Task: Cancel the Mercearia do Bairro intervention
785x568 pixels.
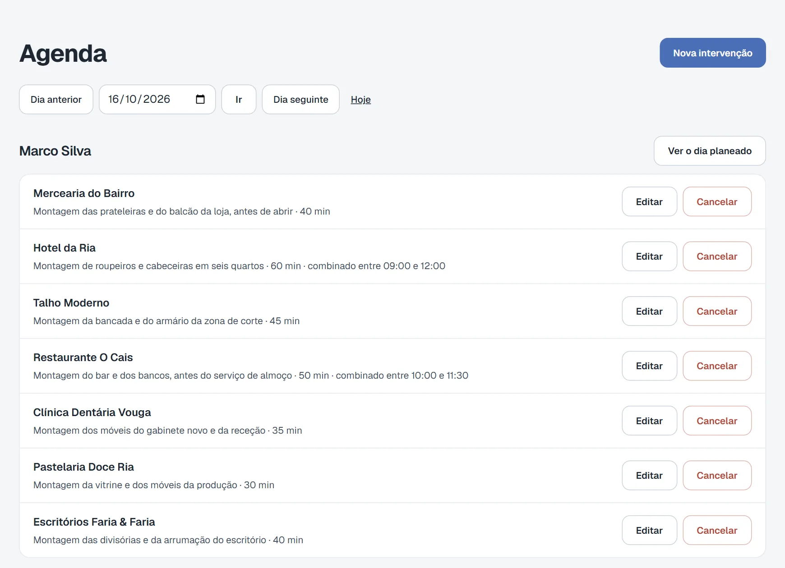Action: coord(717,202)
